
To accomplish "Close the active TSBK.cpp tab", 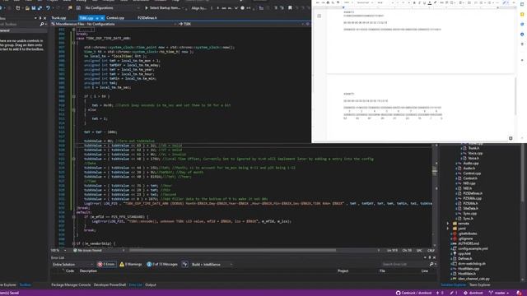I will pos(102,18).
